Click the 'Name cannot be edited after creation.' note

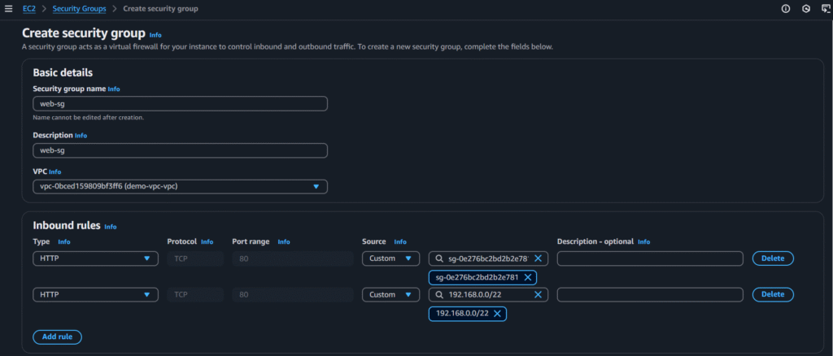[88, 117]
